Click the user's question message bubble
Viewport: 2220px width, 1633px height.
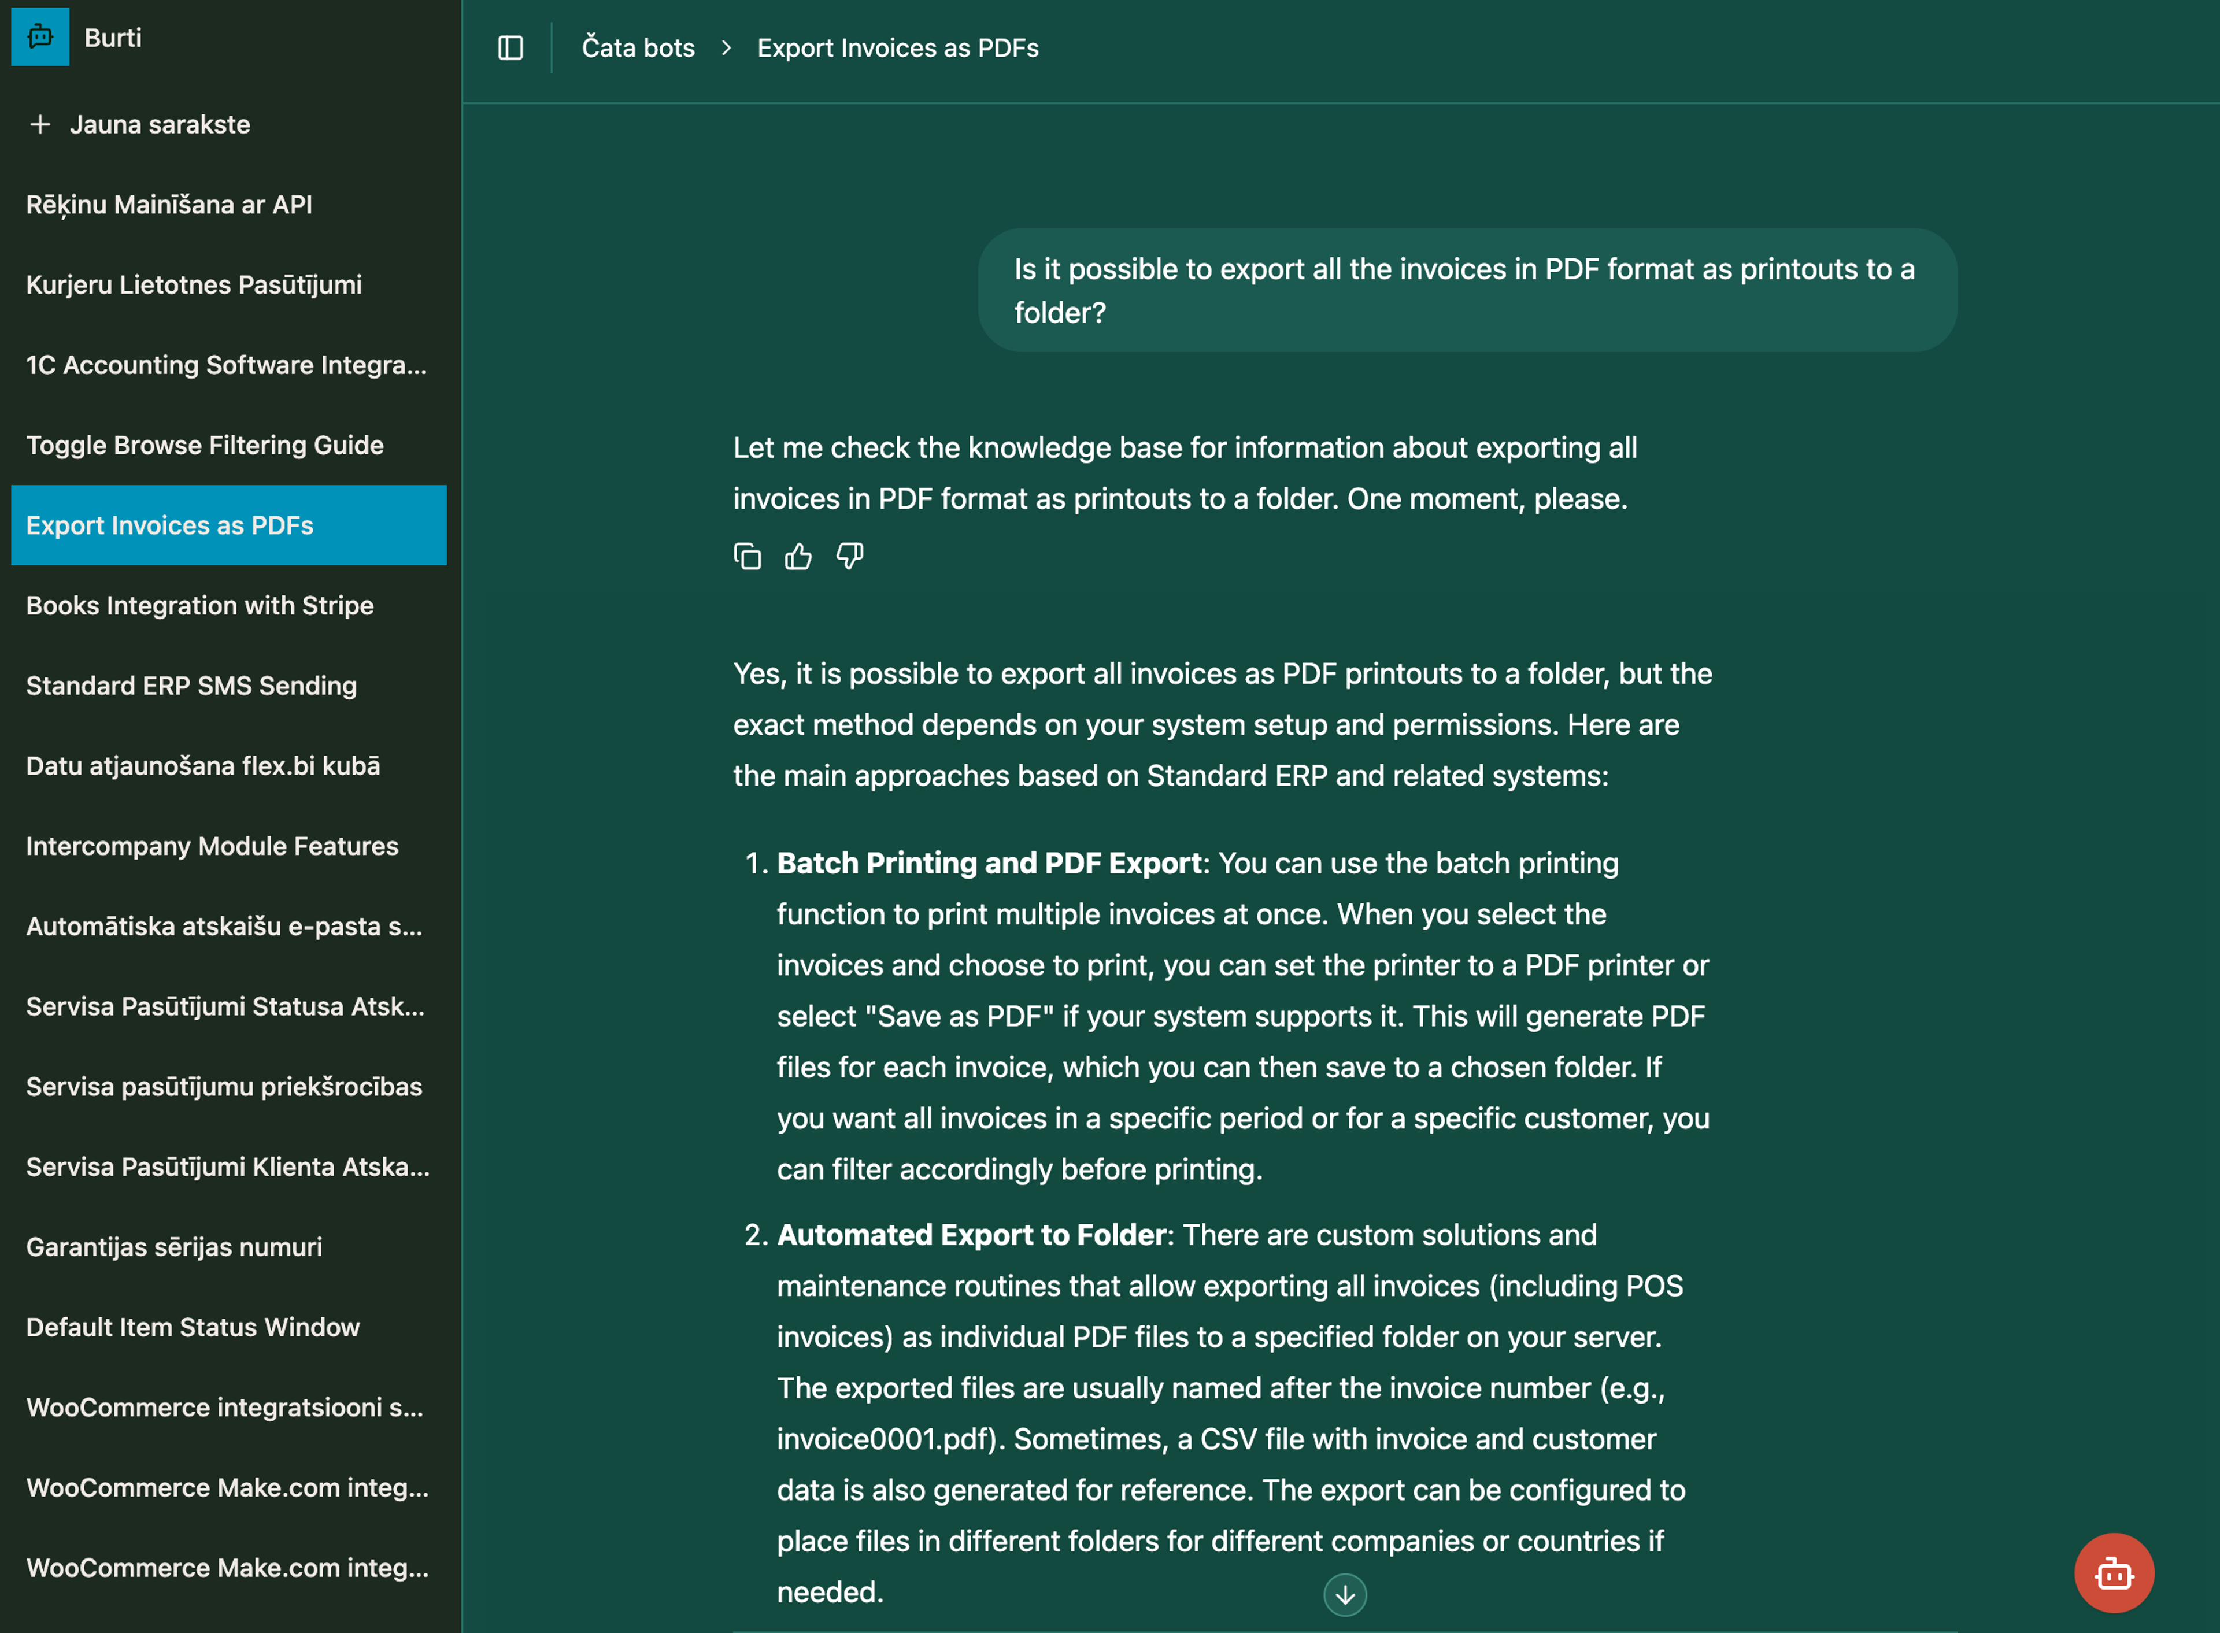[x=1467, y=290]
